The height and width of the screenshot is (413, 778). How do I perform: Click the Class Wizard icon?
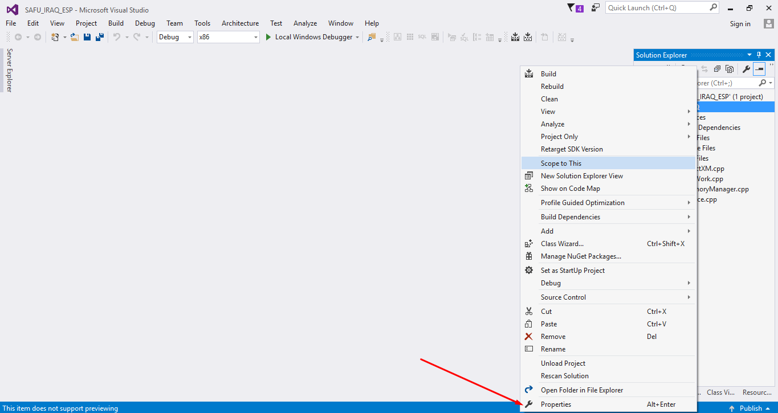coord(529,244)
